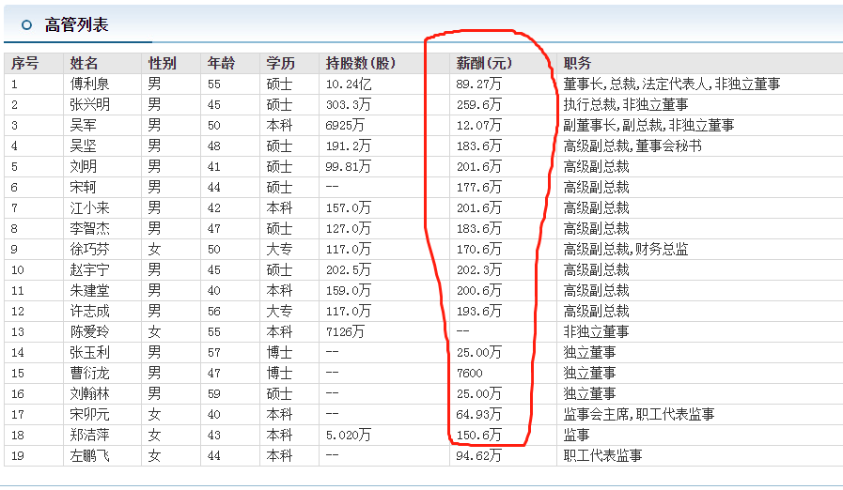The width and height of the screenshot is (843, 490).
Task: Select the 年龄 column header
Action: (x=221, y=64)
